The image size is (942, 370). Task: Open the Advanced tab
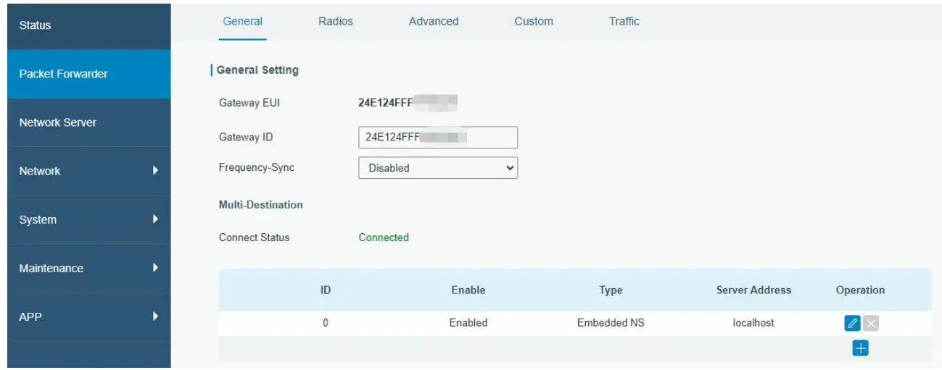coord(434,22)
